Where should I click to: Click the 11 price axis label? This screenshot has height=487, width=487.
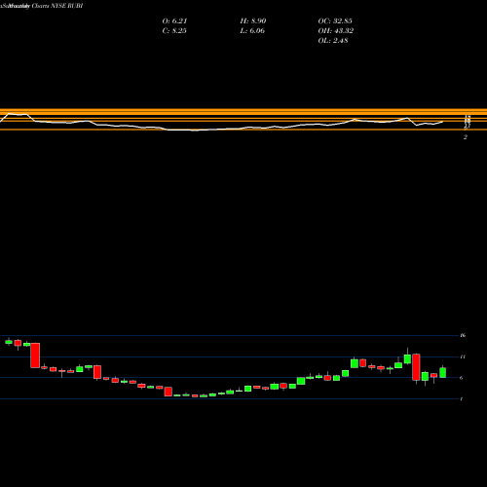pos(463,356)
